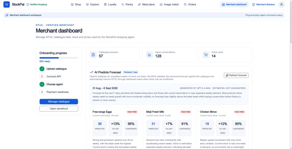Click the StockPal cart logo icon
Viewport: 292px width, 149px height.
(7, 4)
